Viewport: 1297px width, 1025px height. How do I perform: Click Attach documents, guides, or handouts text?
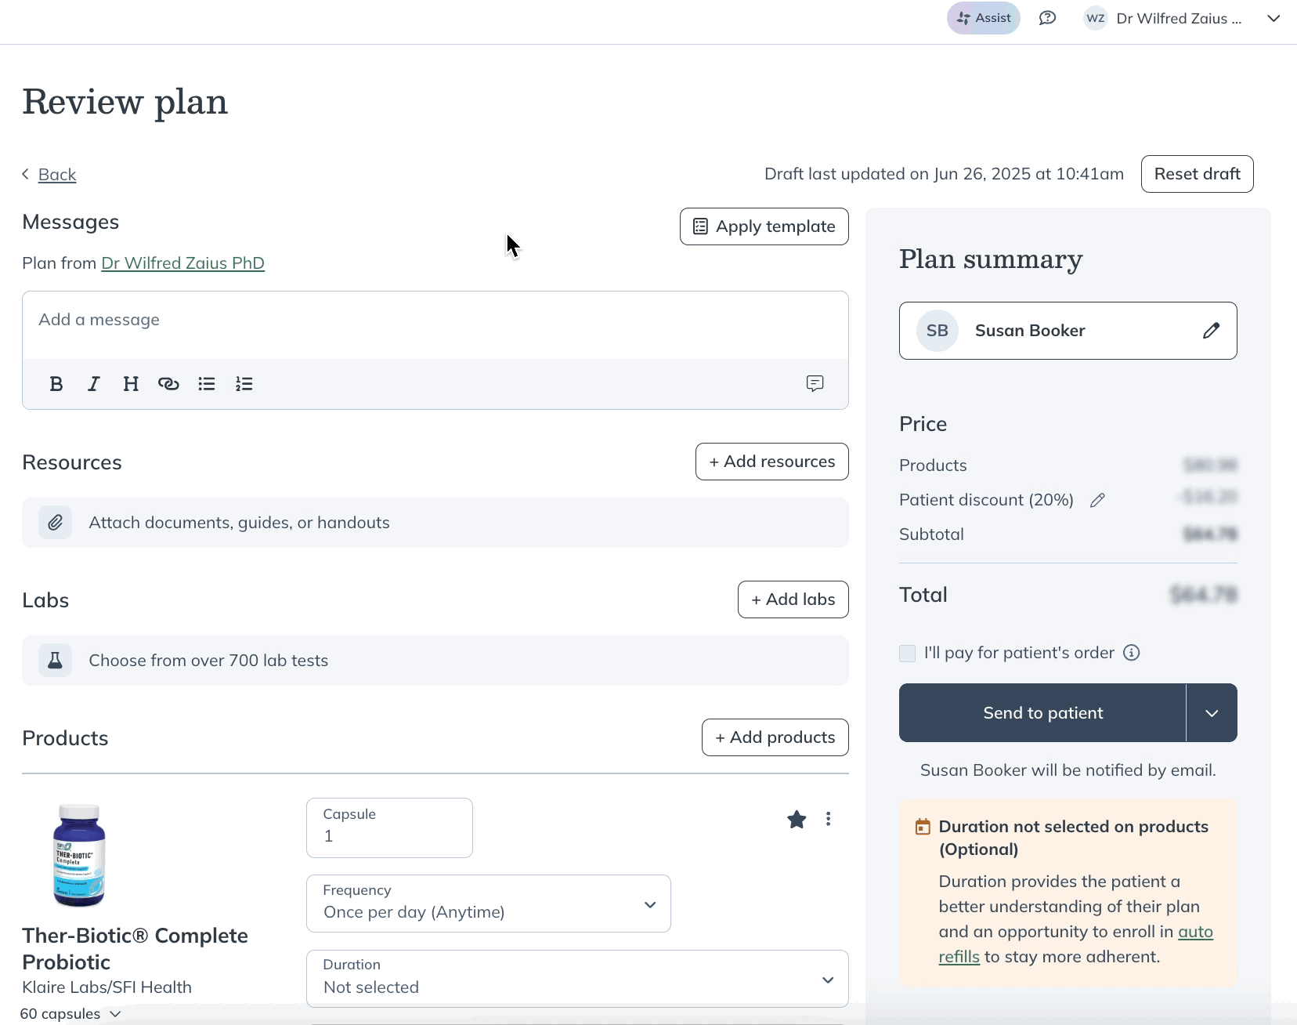[x=239, y=523]
